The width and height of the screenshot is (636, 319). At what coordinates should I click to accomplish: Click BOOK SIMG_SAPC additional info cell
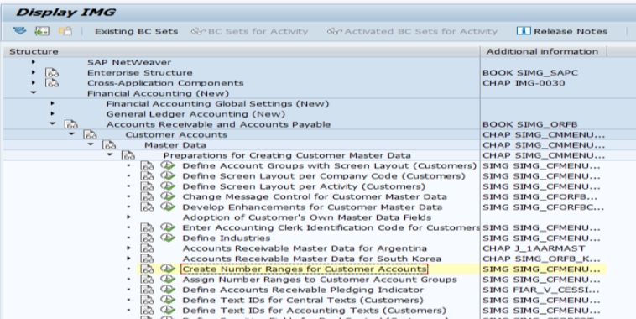(530, 73)
